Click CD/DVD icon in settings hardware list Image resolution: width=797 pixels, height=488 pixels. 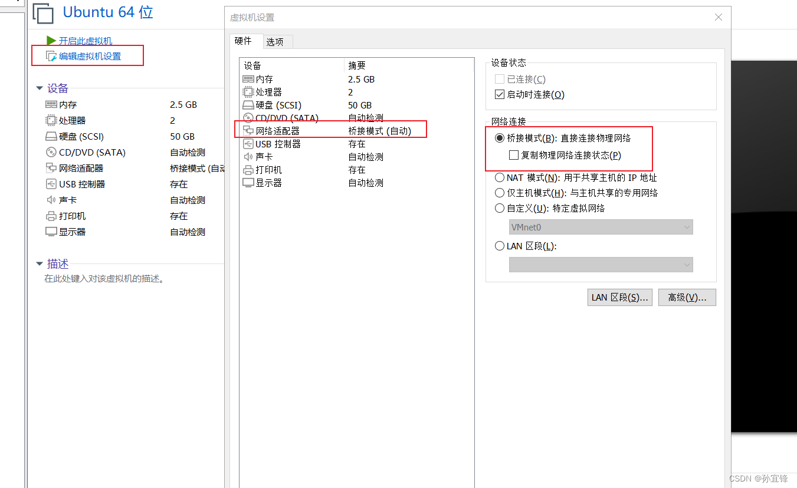(x=248, y=118)
